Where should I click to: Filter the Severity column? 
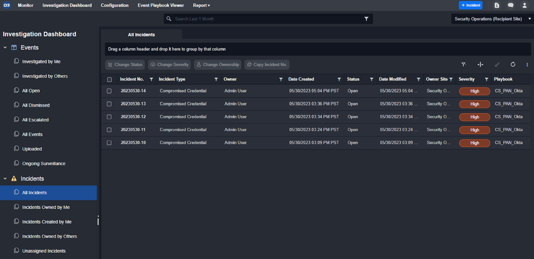coord(486,79)
